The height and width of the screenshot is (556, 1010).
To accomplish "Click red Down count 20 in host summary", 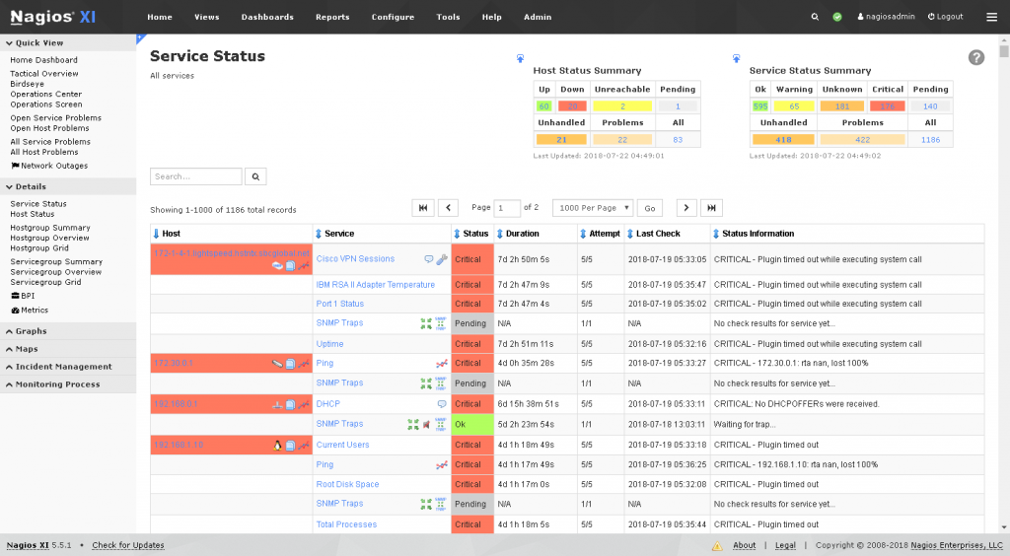I will pos(572,106).
